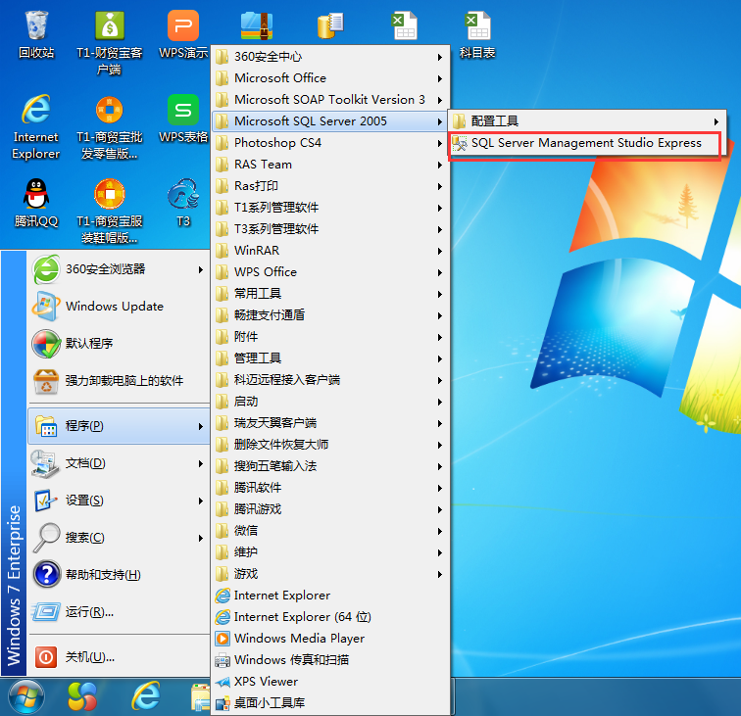The image size is (741, 716).
Task: Expand the 配置工具 submenu folder
Action: pos(494,121)
